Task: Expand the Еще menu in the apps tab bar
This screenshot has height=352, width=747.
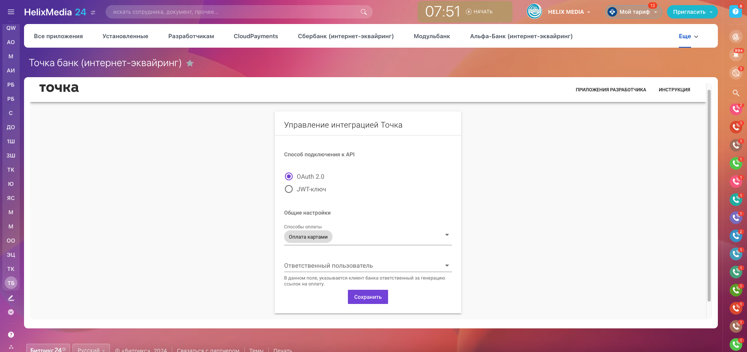Action: coord(688,36)
